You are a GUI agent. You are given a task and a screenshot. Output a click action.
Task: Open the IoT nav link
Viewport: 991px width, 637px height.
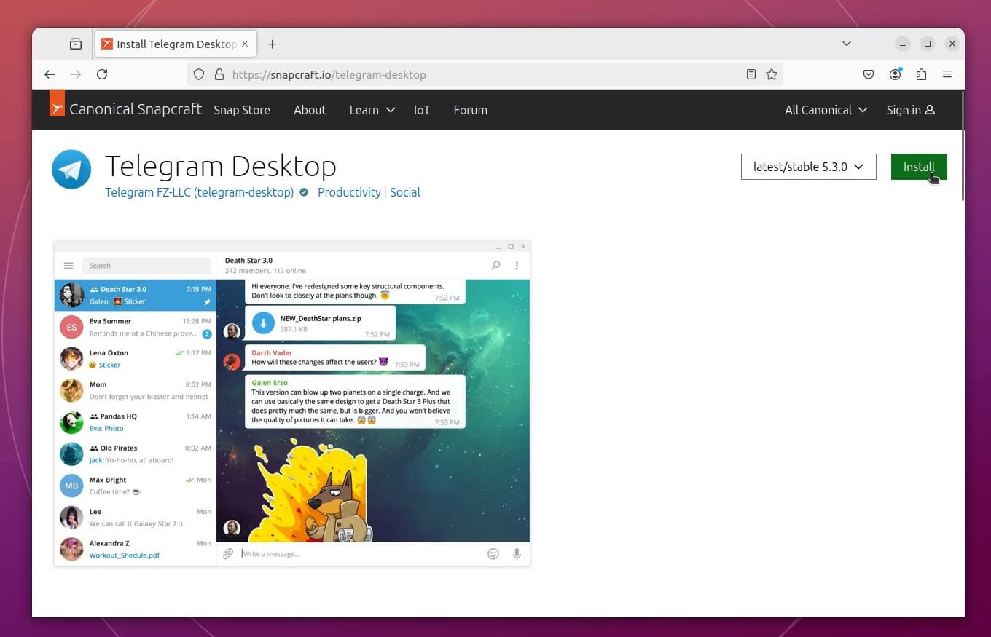pos(422,110)
